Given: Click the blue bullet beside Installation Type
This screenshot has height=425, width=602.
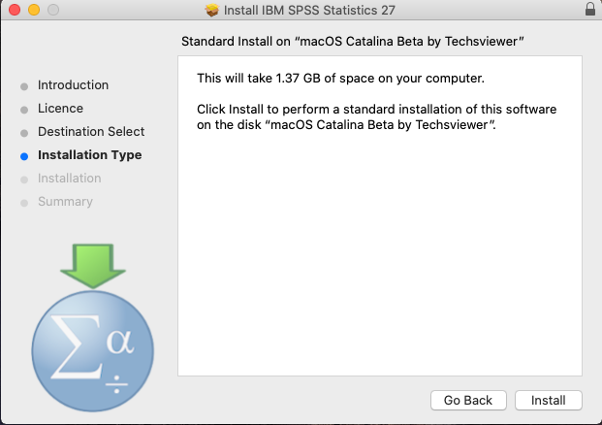Looking at the screenshot, I should (24, 155).
